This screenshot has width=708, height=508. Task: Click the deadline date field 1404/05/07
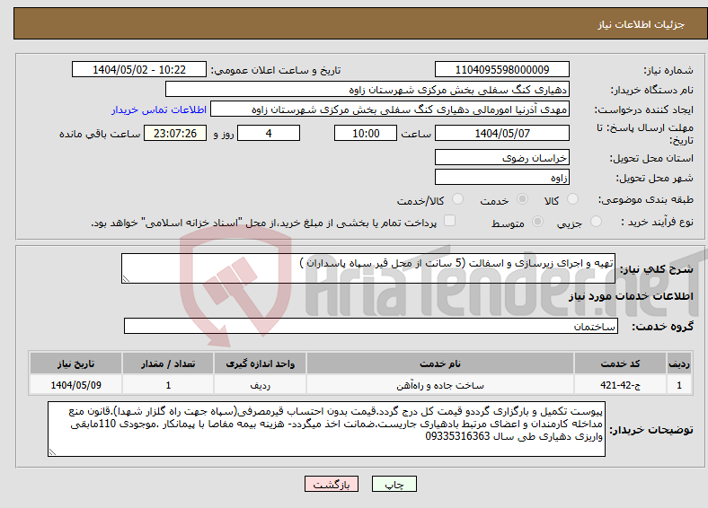pyautogui.click(x=501, y=133)
